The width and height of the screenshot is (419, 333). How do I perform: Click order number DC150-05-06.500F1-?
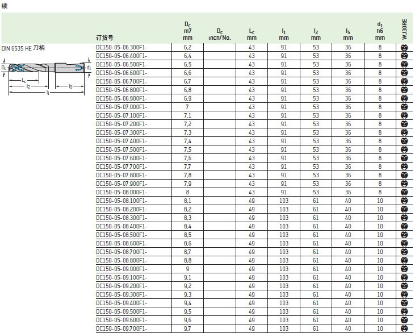click(121, 64)
